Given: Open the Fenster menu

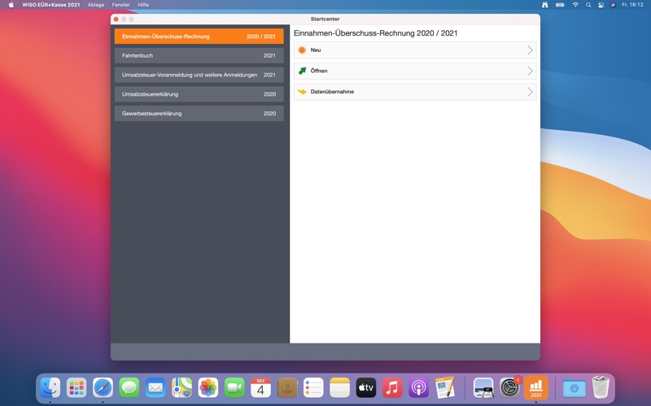Looking at the screenshot, I should pos(120,5).
